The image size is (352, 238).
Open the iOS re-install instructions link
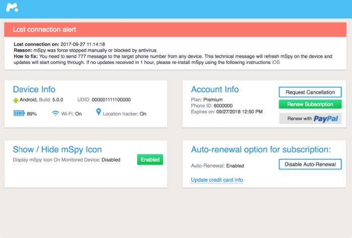click(x=275, y=62)
